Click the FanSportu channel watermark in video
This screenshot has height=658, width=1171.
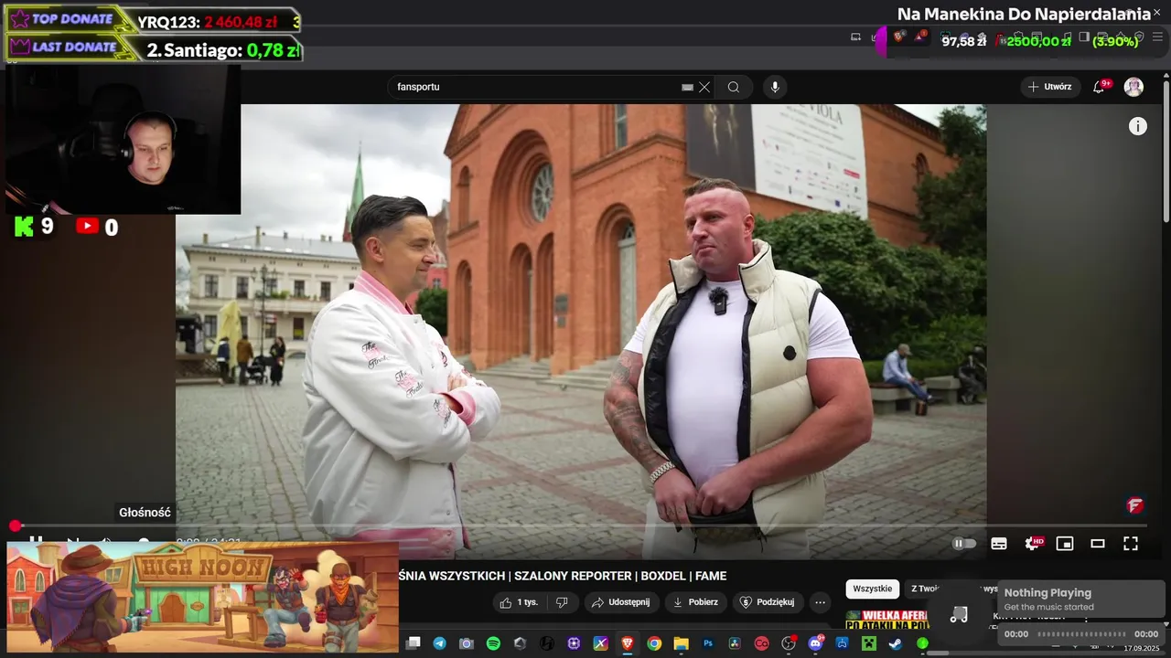click(1135, 505)
